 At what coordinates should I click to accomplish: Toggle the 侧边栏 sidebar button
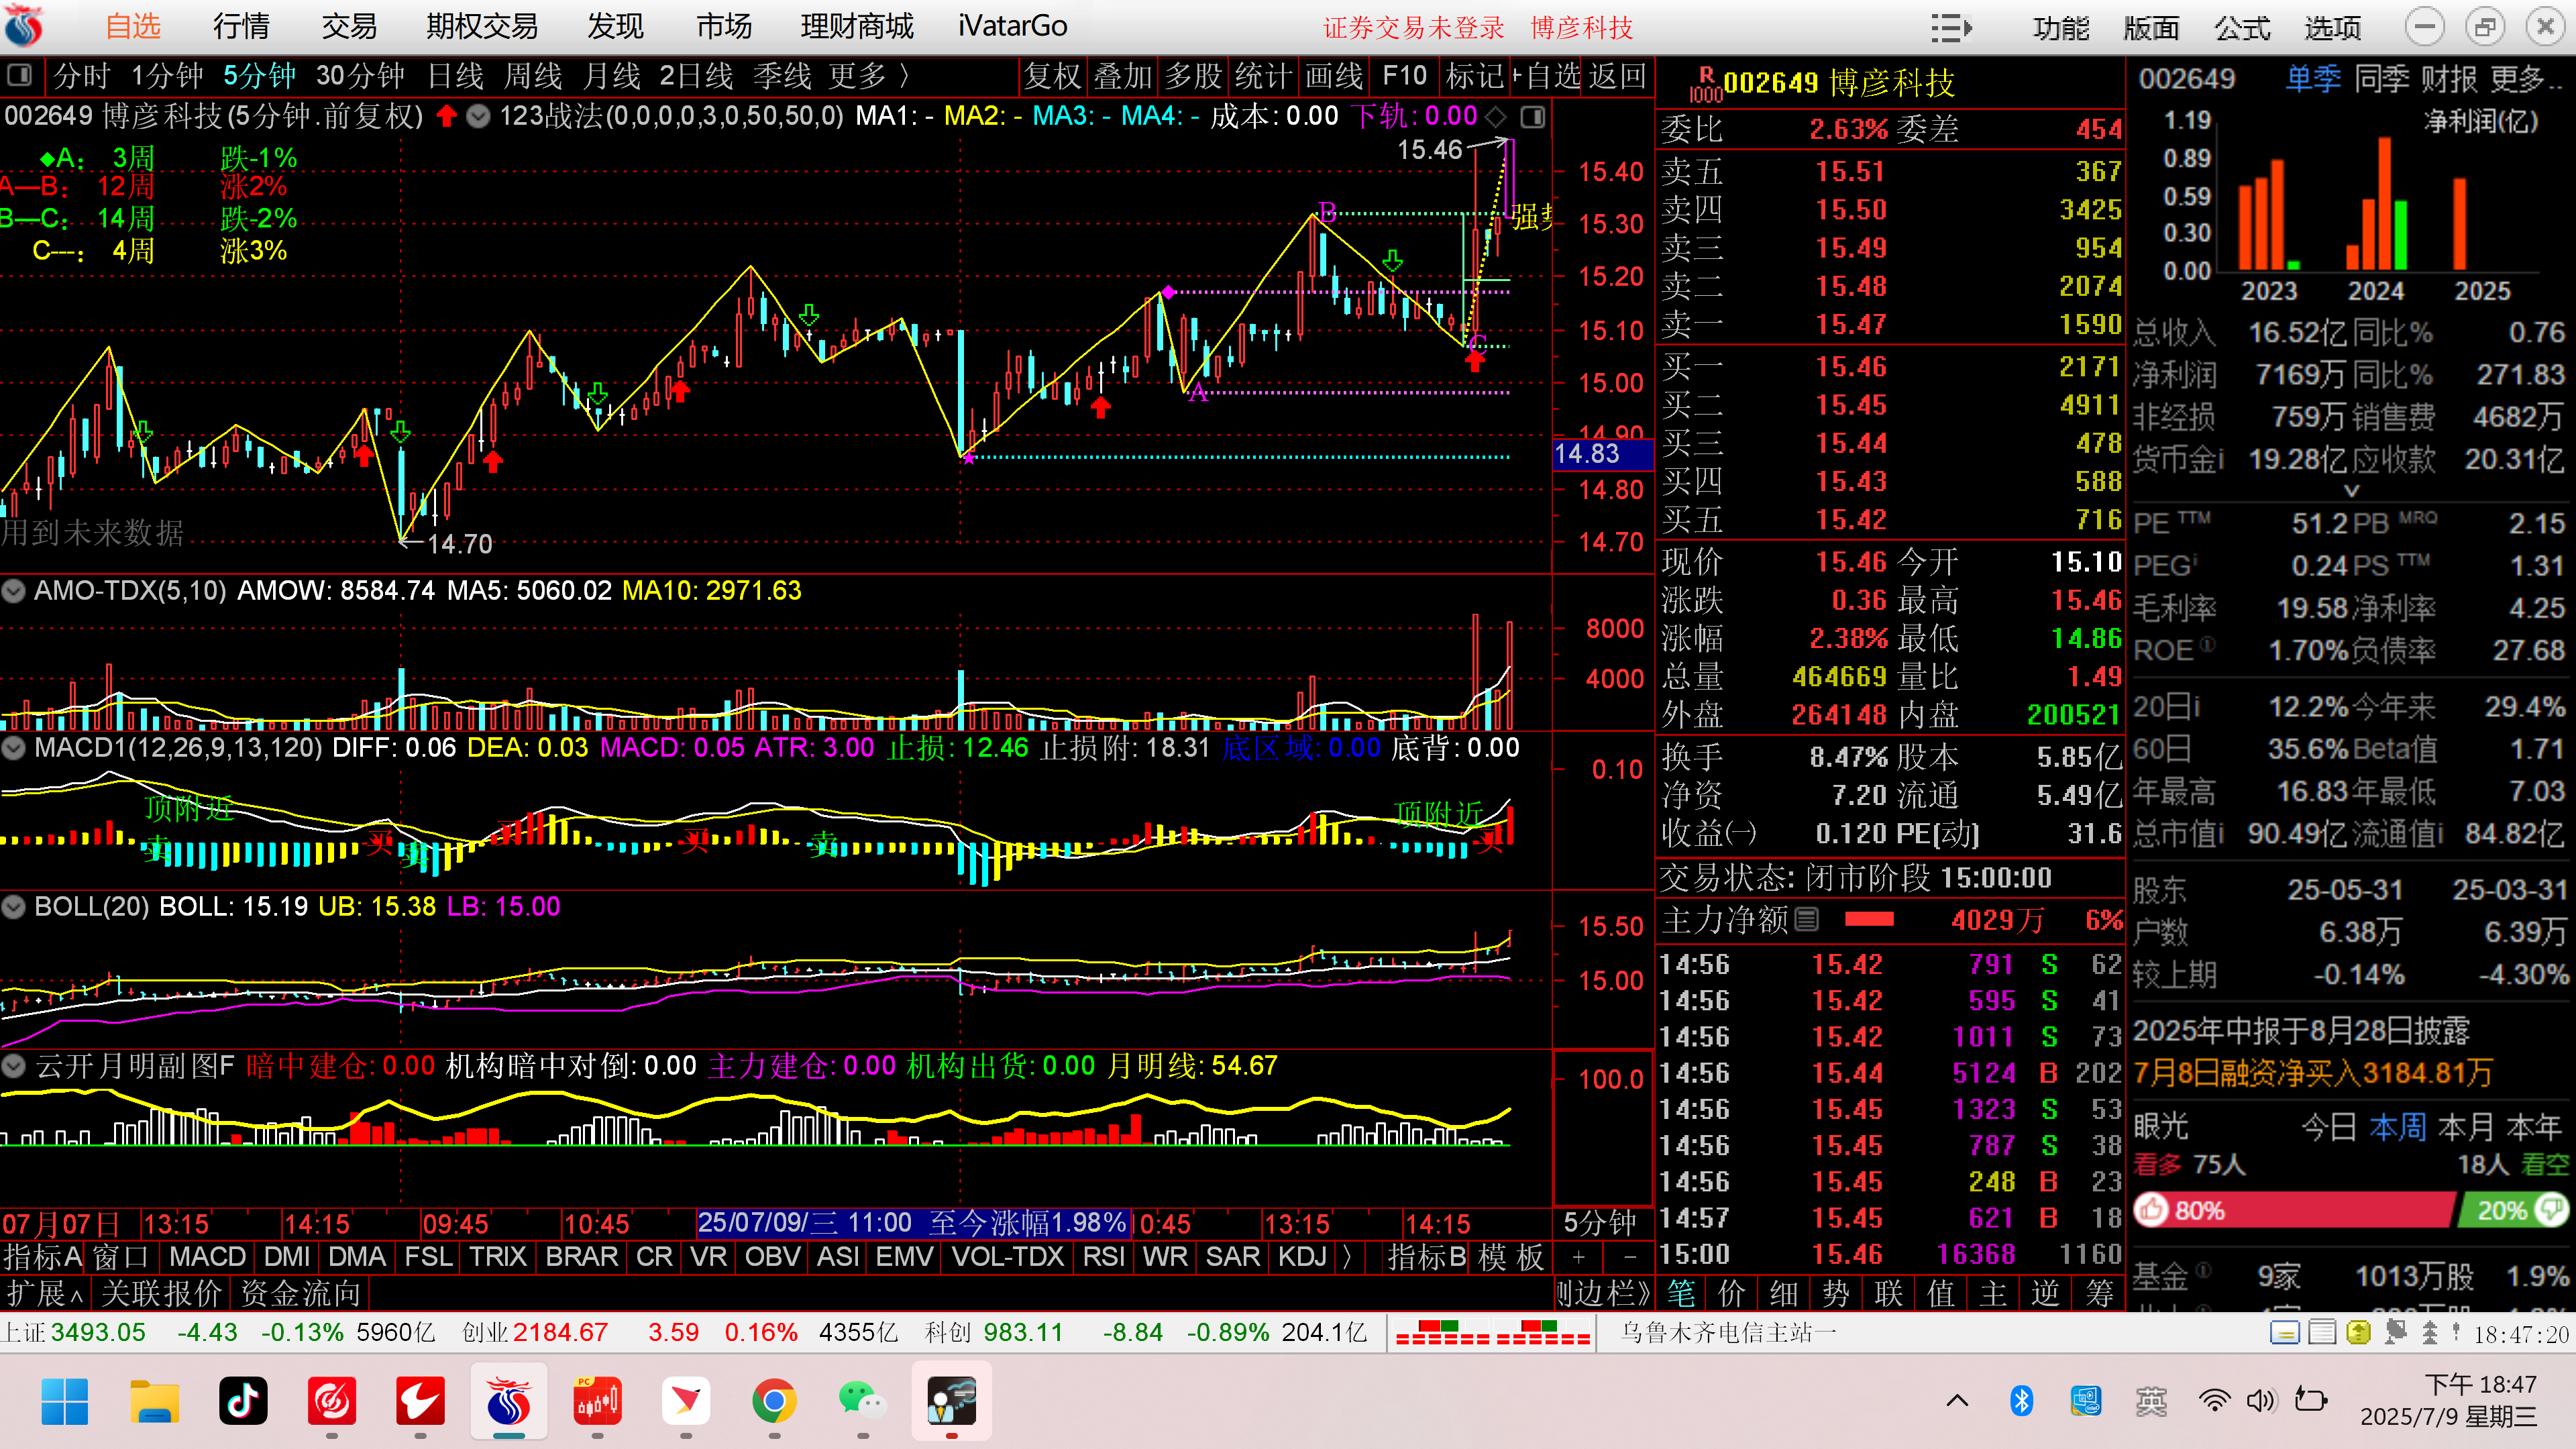1604,1293
